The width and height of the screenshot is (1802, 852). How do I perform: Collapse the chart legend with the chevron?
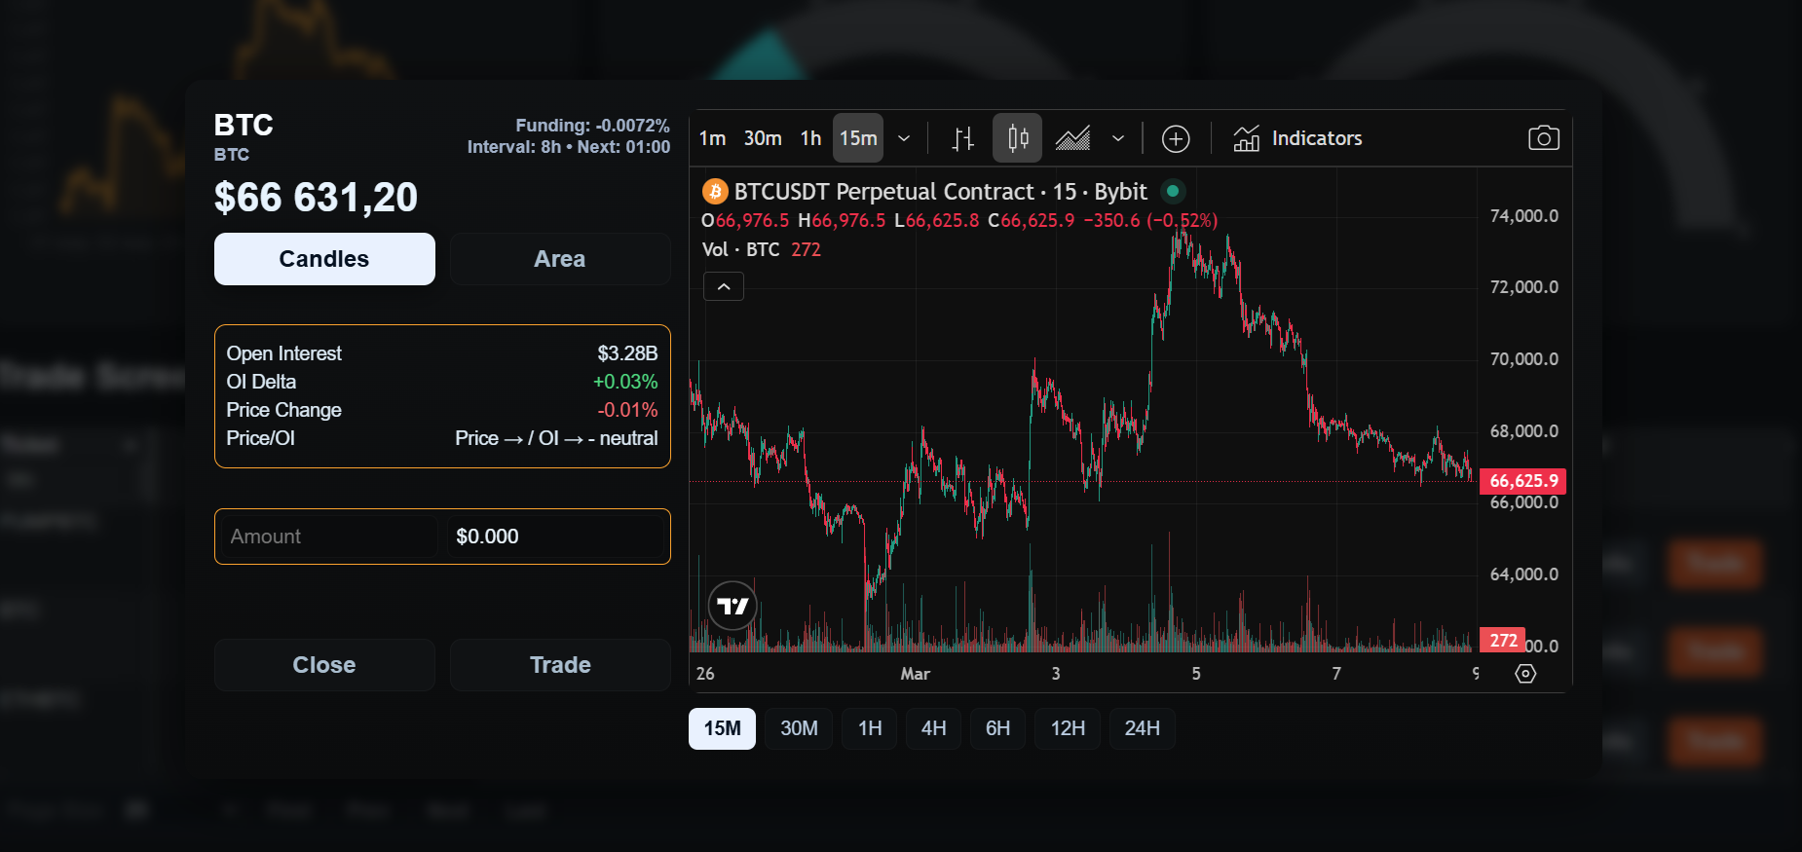pos(724,286)
